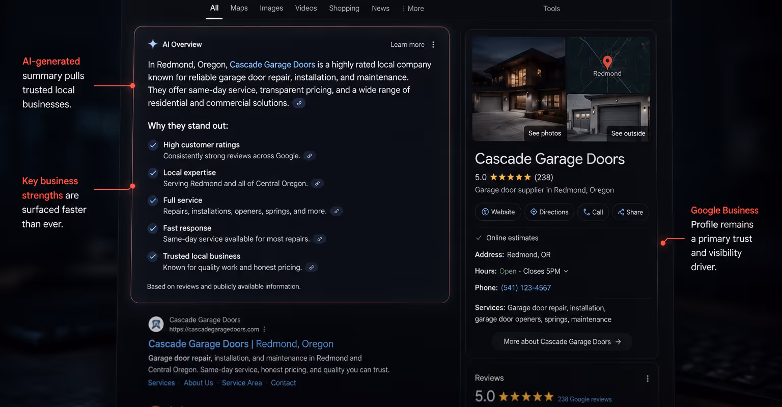This screenshot has width=782, height=407.
Task: Click the Share button
Action: click(x=630, y=212)
